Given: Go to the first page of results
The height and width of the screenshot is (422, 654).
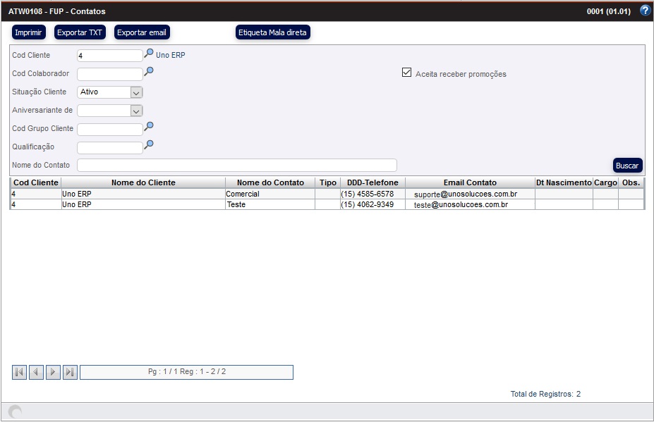Looking at the screenshot, I should pyautogui.click(x=19, y=372).
